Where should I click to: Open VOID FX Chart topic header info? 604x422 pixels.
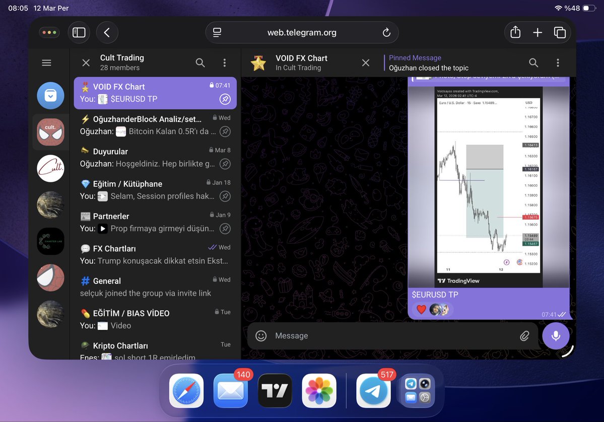pos(301,63)
